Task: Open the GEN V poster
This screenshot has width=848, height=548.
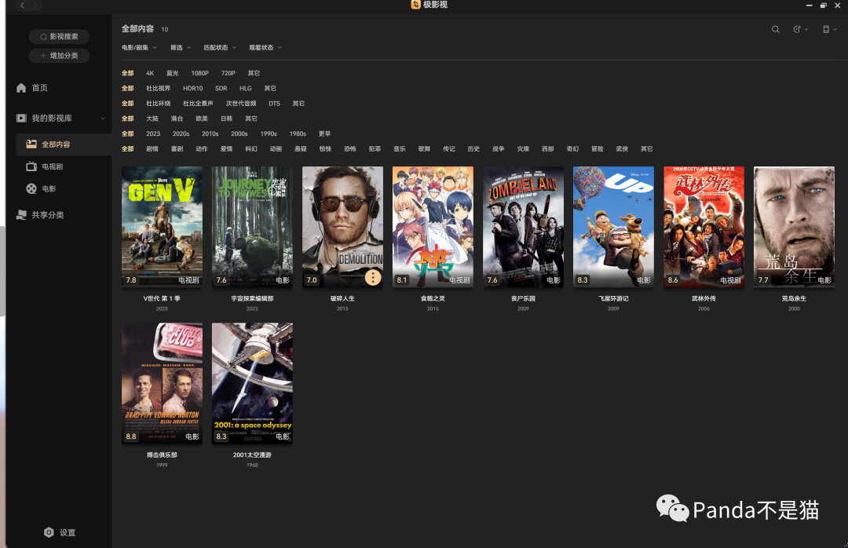Action: click(x=163, y=227)
